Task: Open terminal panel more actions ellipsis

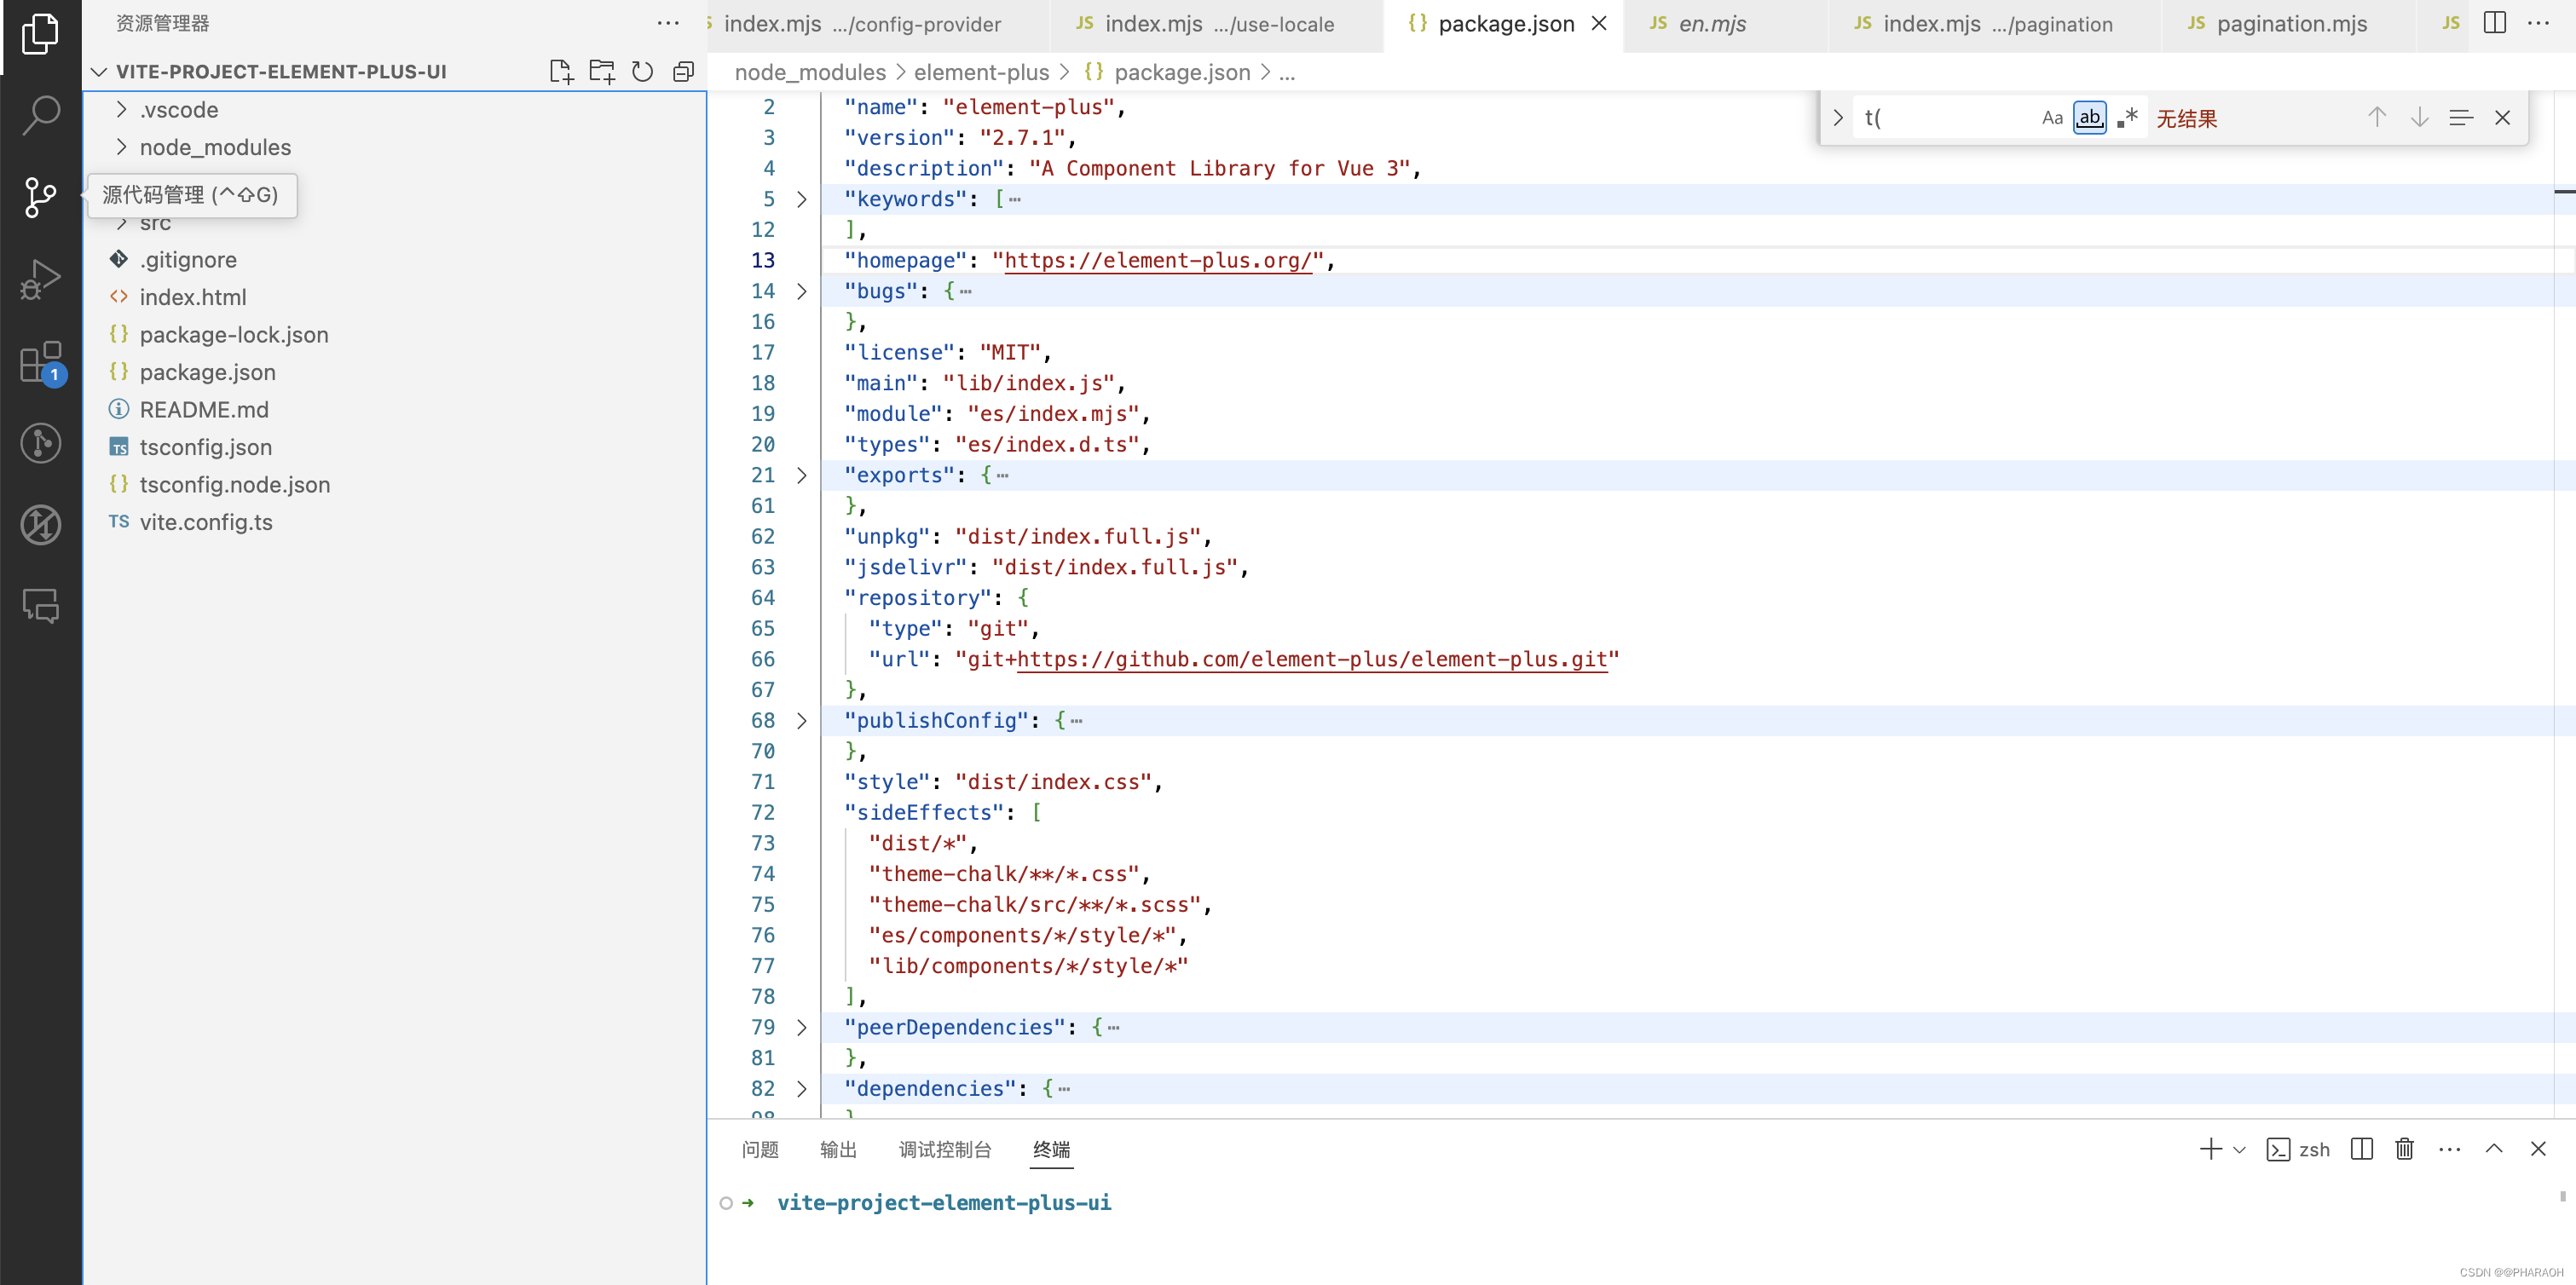Action: tap(2450, 1149)
